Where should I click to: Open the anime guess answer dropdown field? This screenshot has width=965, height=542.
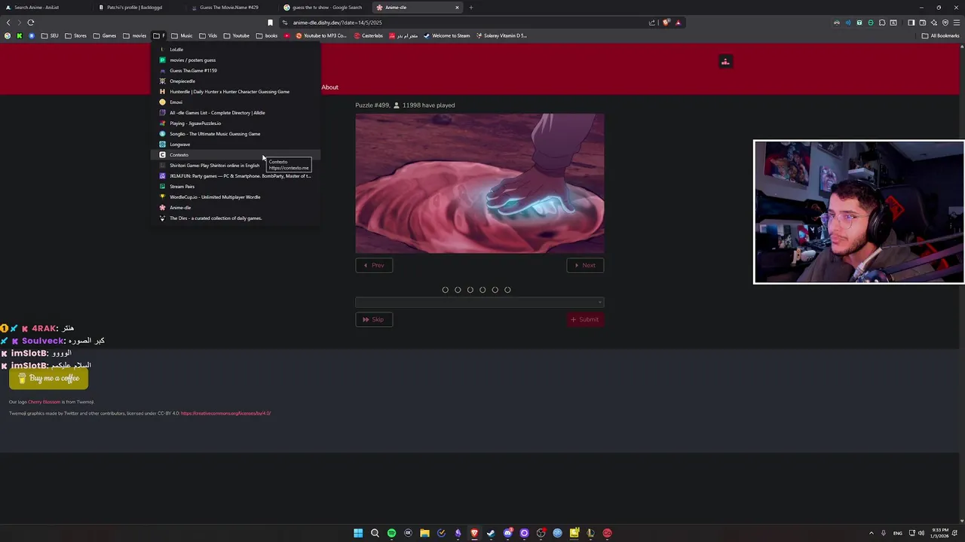[479, 303]
